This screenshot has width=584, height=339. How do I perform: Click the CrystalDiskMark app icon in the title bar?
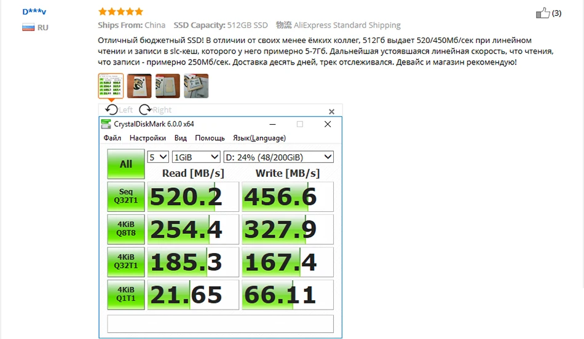coord(106,124)
